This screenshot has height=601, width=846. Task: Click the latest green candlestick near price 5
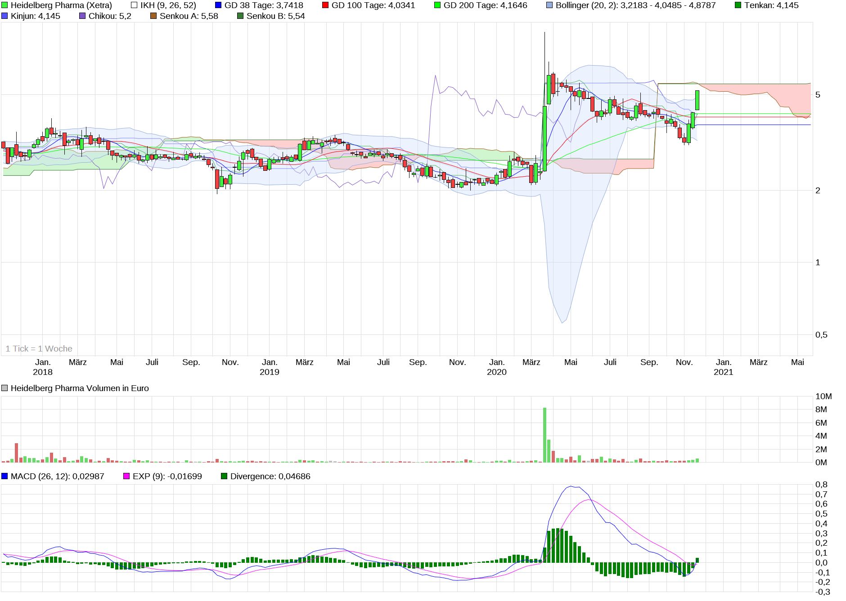pyautogui.click(x=697, y=100)
